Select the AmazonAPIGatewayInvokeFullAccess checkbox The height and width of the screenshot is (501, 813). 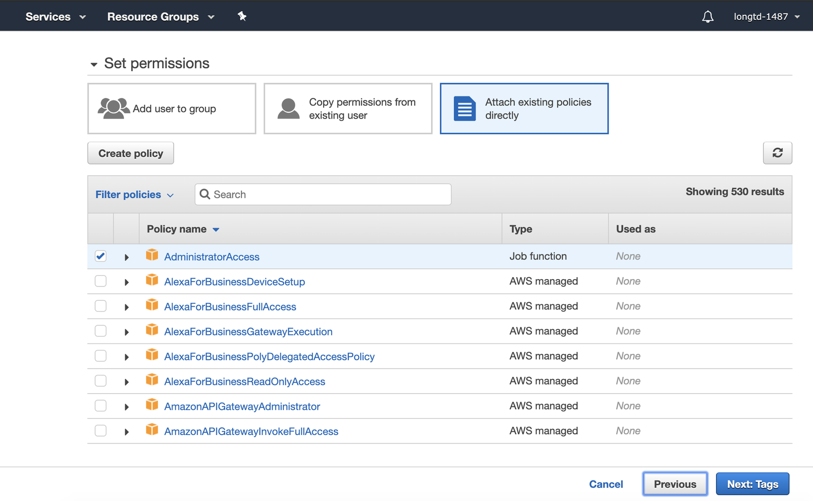point(101,431)
